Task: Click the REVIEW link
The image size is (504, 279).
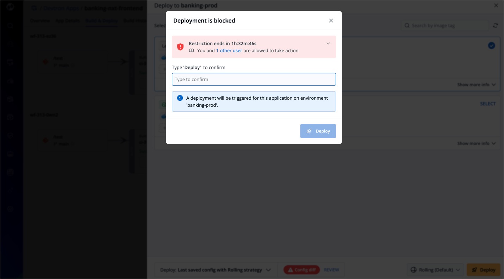Action: (x=331, y=270)
